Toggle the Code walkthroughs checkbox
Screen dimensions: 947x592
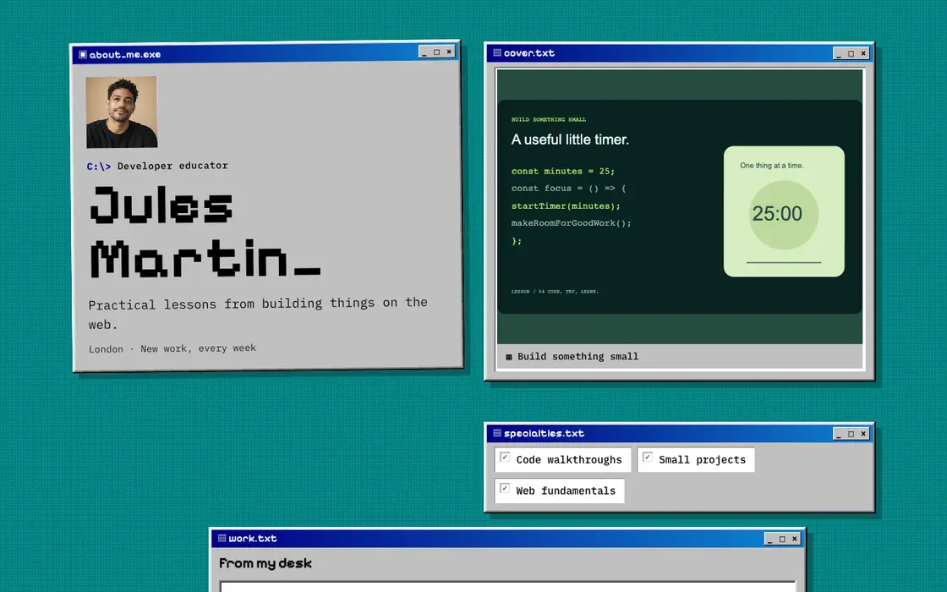point(505,458)
